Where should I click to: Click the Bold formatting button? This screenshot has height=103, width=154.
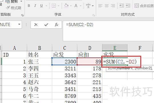tap(29, 6)
